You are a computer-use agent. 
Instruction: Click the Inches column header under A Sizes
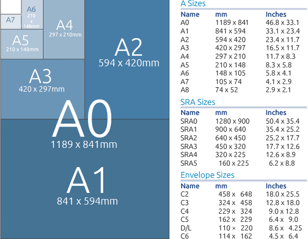click(x=276, y=14)
